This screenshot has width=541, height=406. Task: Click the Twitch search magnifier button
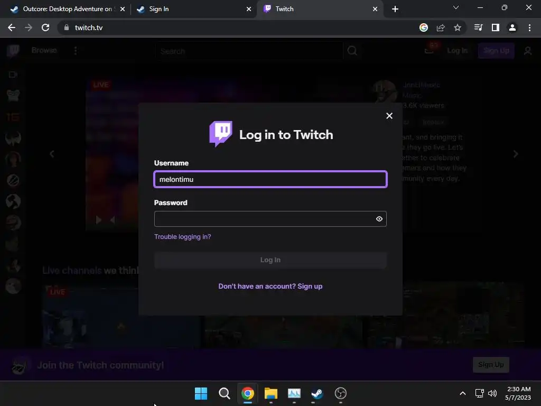click(352, 51)
